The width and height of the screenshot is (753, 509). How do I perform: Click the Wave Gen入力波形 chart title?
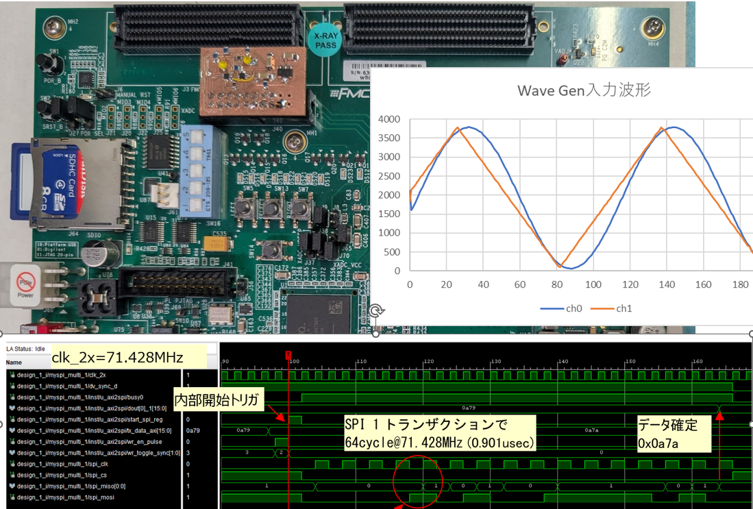(x=584, y=90)
